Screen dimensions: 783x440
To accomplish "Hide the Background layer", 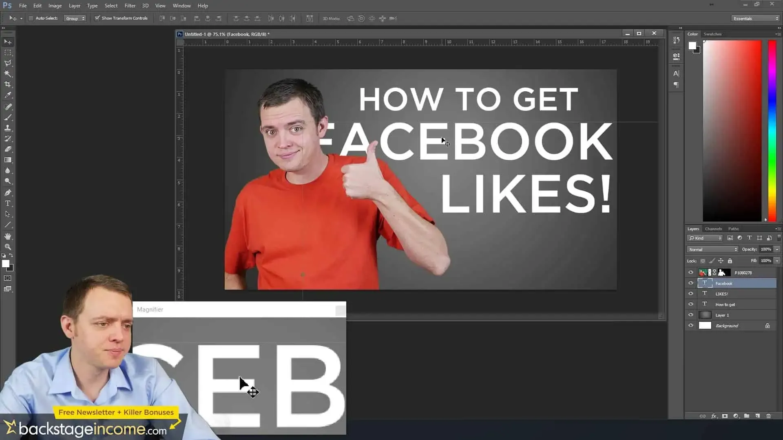I will pos(691,326).
